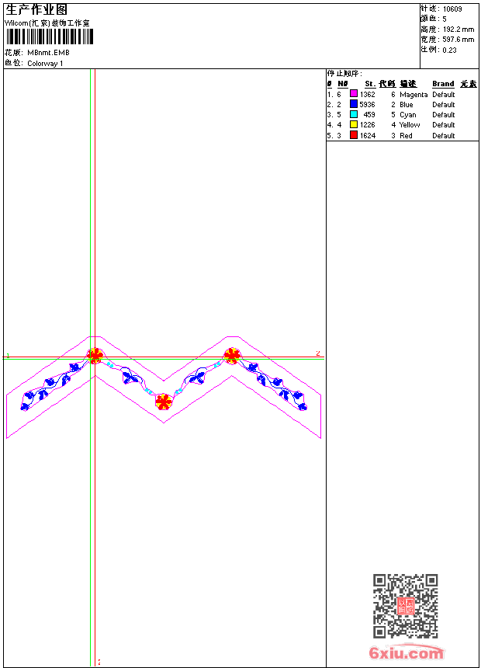Click Default brand in the Magenta row
The height and width of the screenshot is (668, 481).
click(443, 95)
